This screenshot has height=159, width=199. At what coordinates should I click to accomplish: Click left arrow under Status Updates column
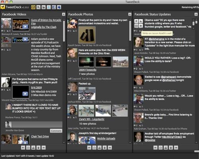pyautogui.click(x=156, y=147)
